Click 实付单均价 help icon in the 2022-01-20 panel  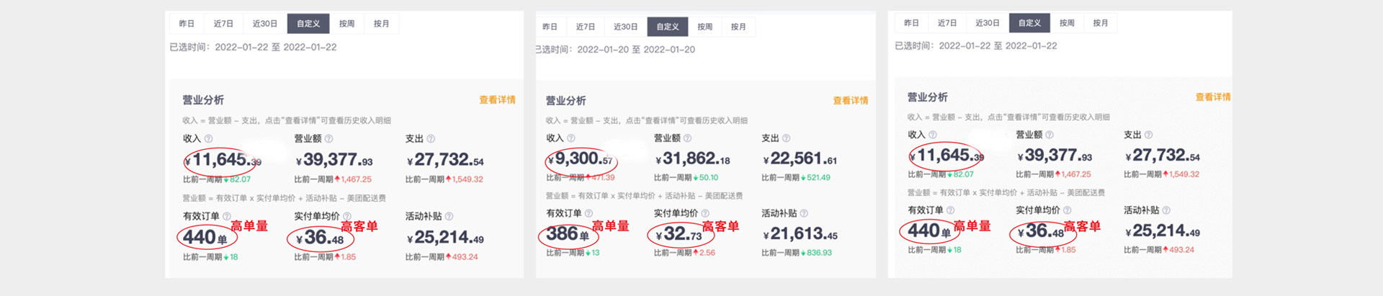click(704, 213)
